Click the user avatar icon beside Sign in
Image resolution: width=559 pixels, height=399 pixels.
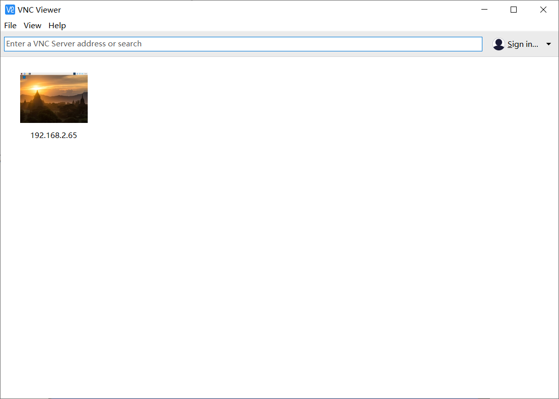tap(499, 44)
